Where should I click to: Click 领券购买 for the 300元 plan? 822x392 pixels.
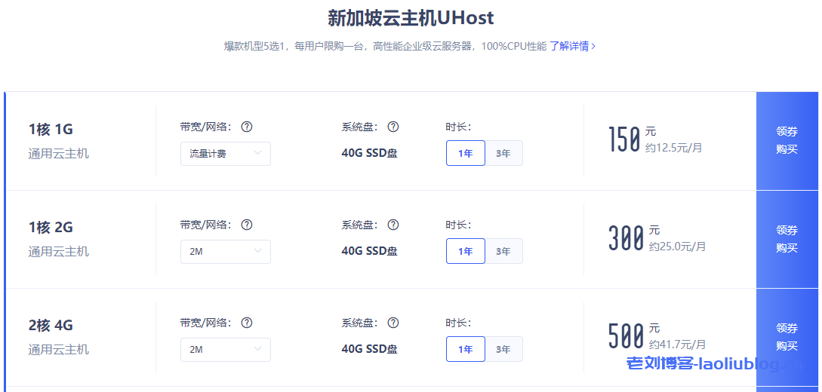(787, 239)
